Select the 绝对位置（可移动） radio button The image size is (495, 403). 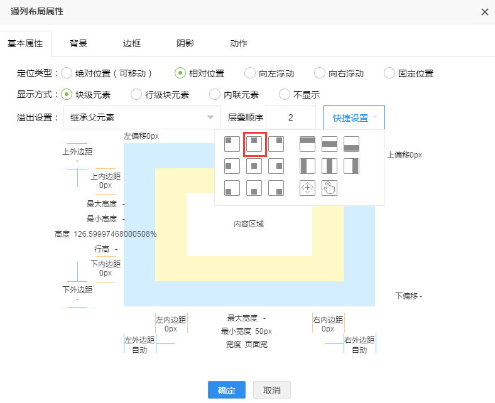(67, 73)
